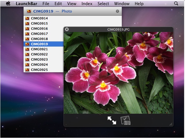Open the LaunchBar gear action menu
The width and height of the screenshot is (185, 138).
(x=117, y=11)
